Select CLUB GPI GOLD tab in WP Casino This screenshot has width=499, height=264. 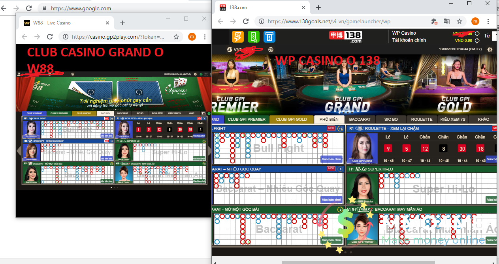pos(291,119)
